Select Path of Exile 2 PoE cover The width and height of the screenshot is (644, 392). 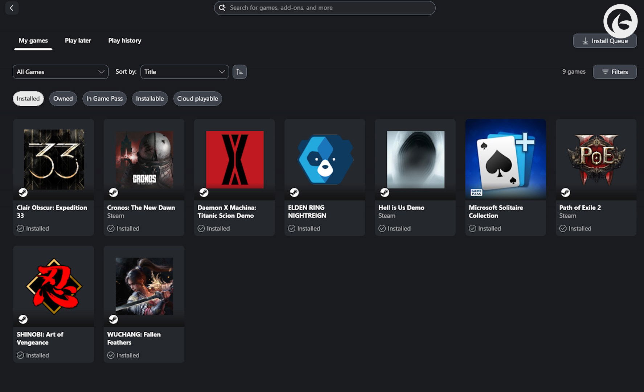(x=596, y=159)
